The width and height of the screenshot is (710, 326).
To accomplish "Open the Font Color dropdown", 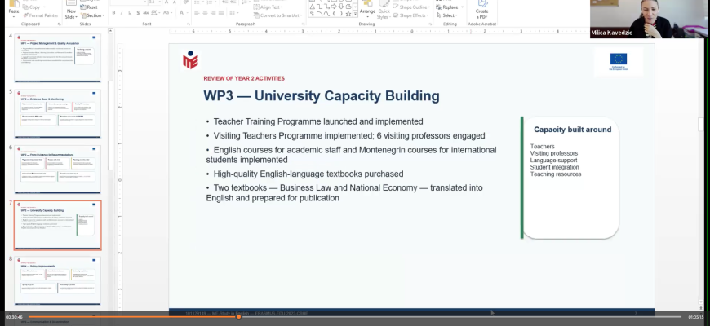I will click(184, 13).
